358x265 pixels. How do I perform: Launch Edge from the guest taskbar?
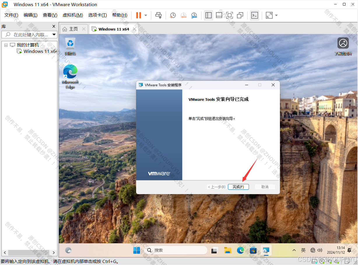(241, 250)
